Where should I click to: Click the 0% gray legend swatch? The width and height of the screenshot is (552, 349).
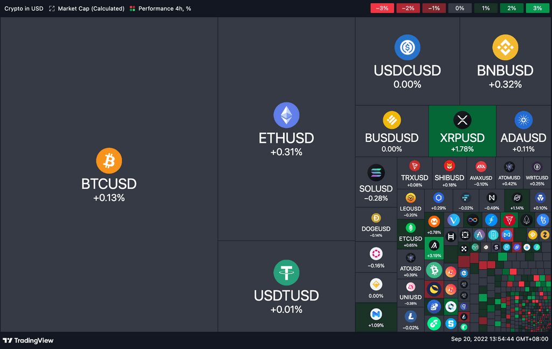point(460,8)
